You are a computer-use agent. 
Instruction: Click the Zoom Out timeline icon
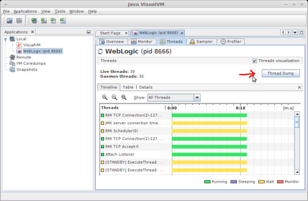114,97
